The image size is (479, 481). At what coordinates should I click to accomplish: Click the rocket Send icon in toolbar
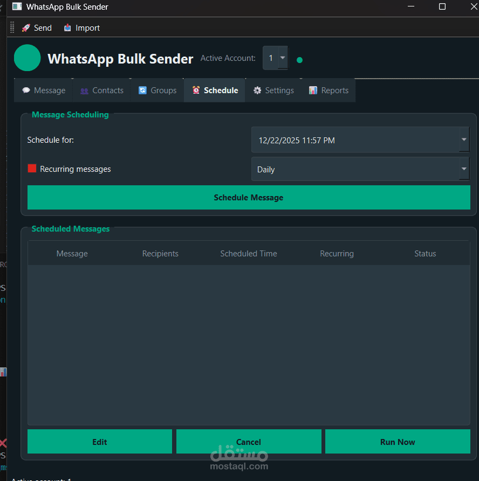click(x=26, y=28)
